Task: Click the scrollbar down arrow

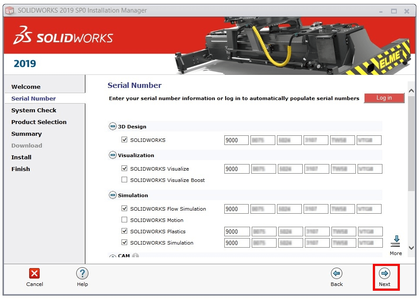Action: click(x=412, y=248)
